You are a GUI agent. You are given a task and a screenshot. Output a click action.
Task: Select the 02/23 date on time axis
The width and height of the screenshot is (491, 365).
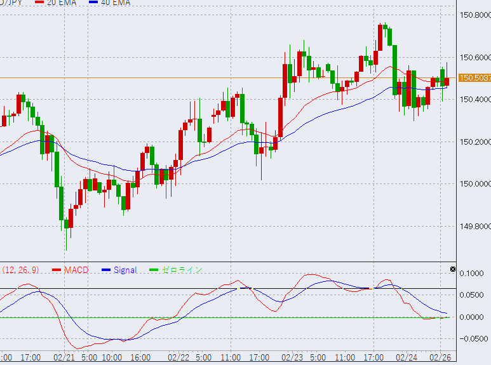tap(292, 357)
